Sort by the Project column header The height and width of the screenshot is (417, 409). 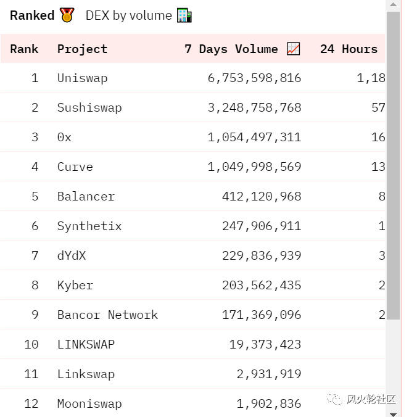[x=82, y=49]
